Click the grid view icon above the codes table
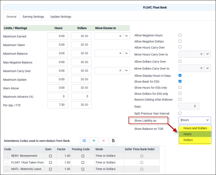 click(84, 141)
